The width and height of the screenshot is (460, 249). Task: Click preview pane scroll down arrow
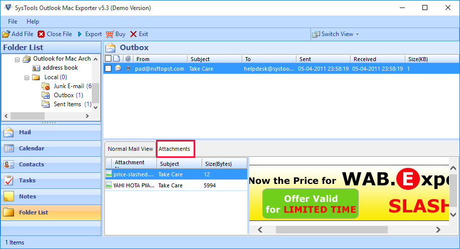tap(453, 214)
